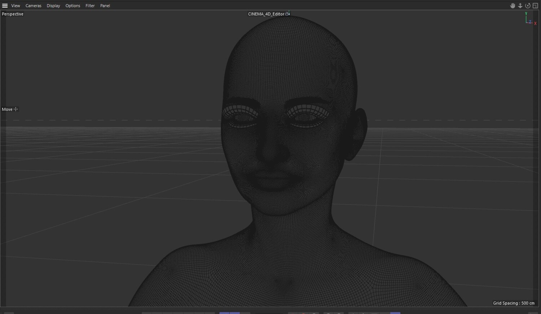This screenshot has width=541, height=314.
Task: Click the Move tool label
Action: [7, 109]
